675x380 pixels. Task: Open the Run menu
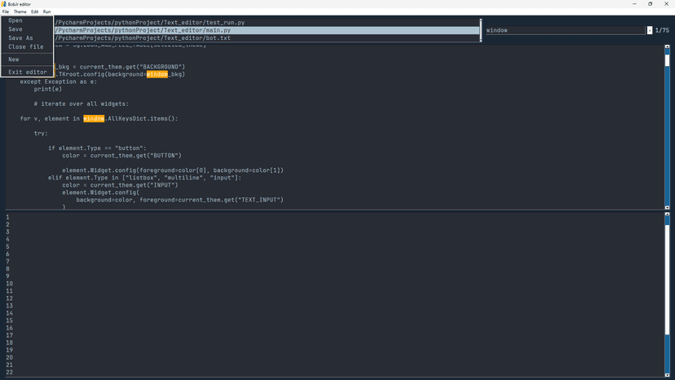click(47, 11)
